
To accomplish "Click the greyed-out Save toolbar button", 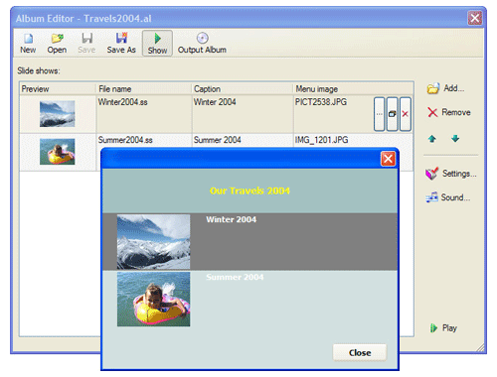I will [x=86, y=44].
